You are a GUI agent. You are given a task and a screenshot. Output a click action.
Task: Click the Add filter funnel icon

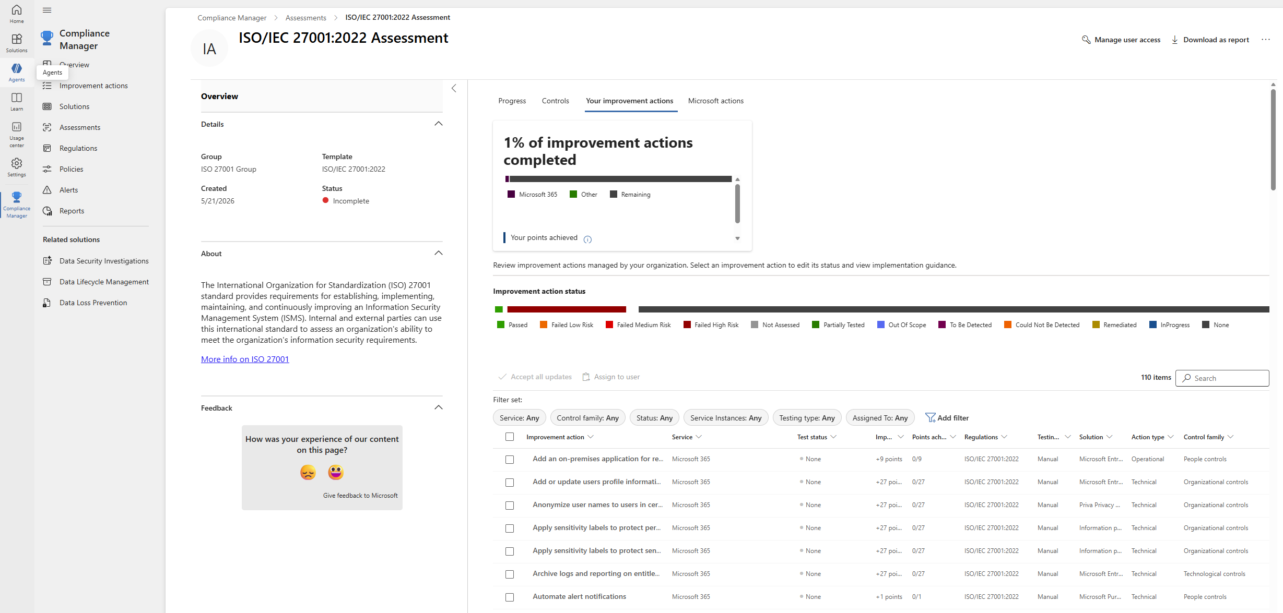click(x=930, y=418)
